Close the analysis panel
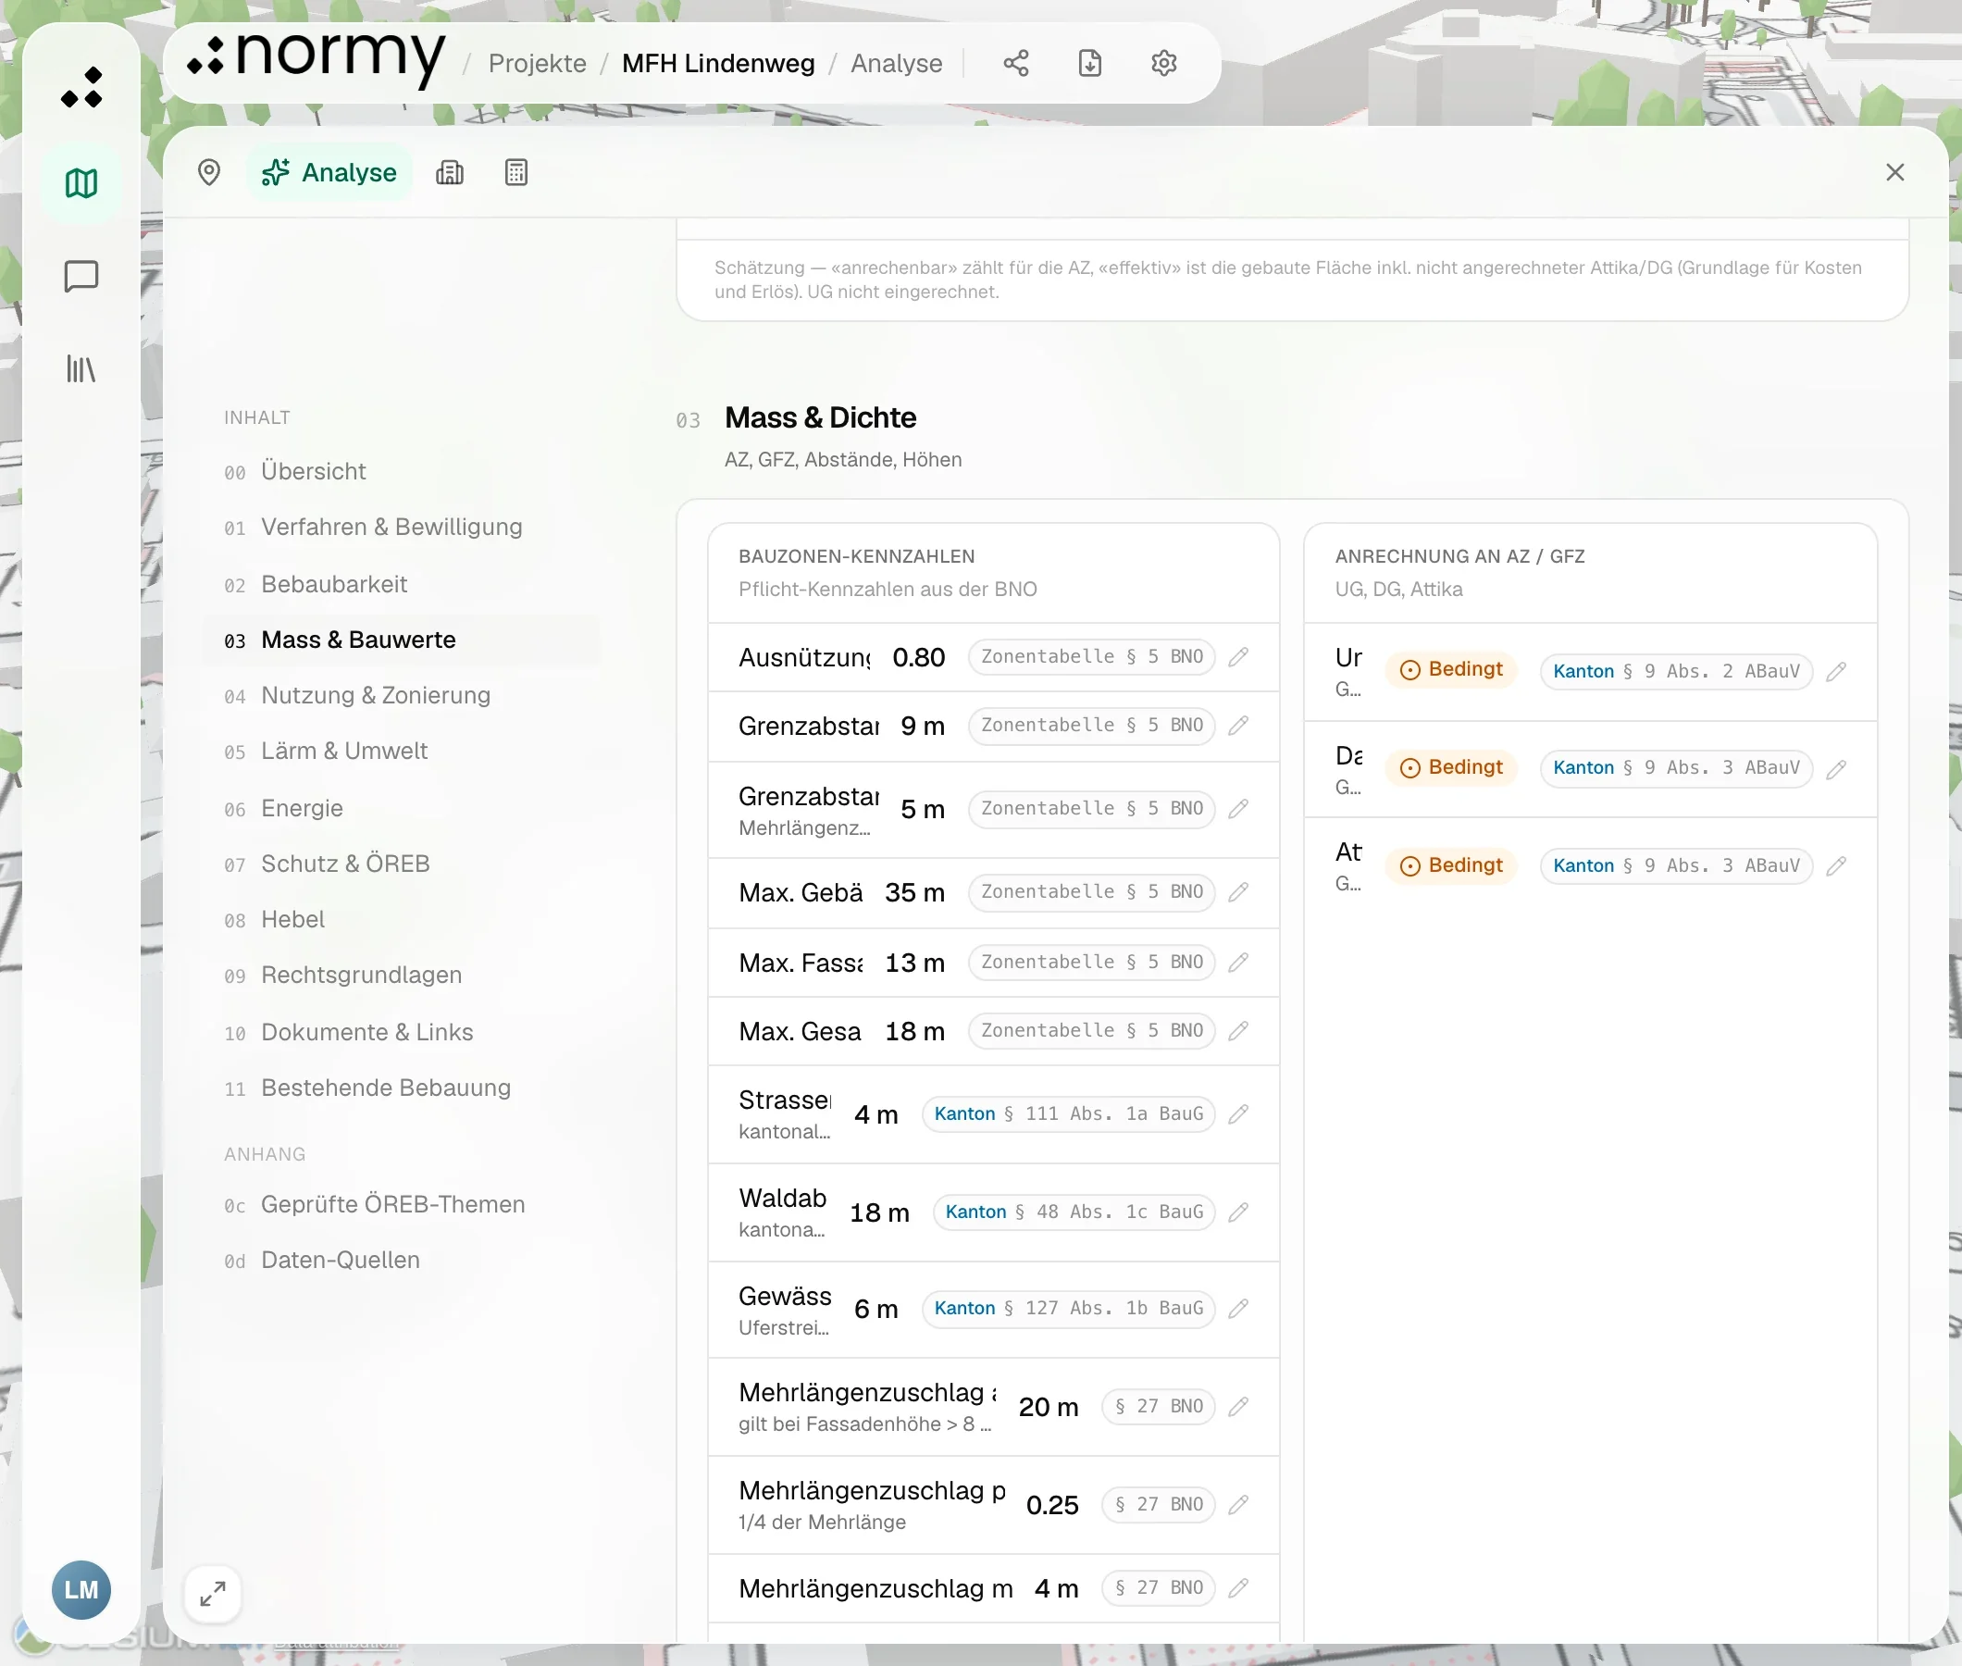 point(1894,172)
